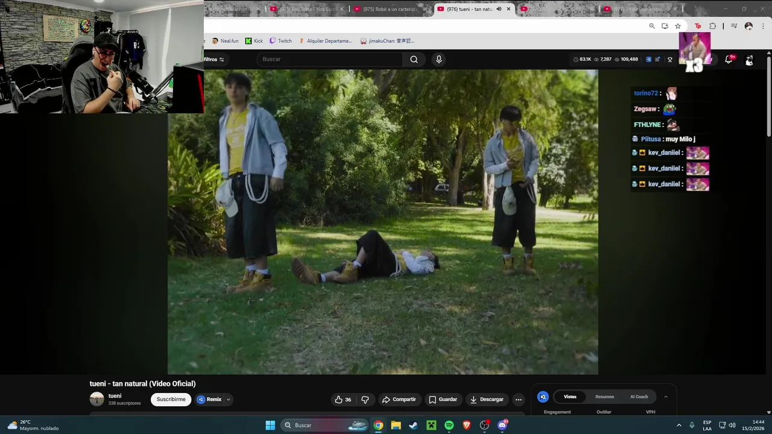Screen dimensions: 772x434
Task: Click the page vertical scrollbar
Action: coord(769,96)
